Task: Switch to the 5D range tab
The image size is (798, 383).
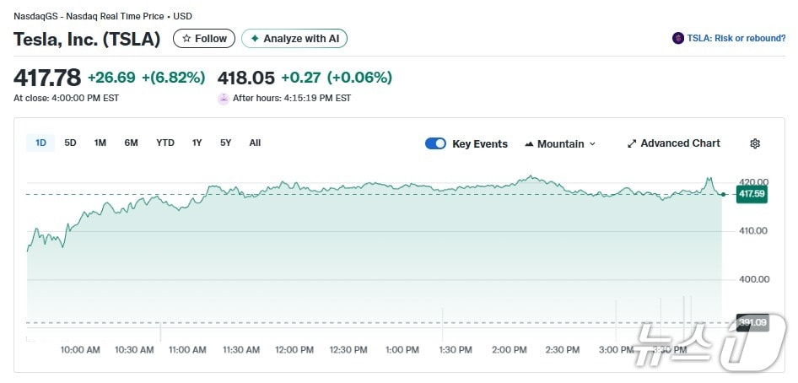Action: pos(70,143)
